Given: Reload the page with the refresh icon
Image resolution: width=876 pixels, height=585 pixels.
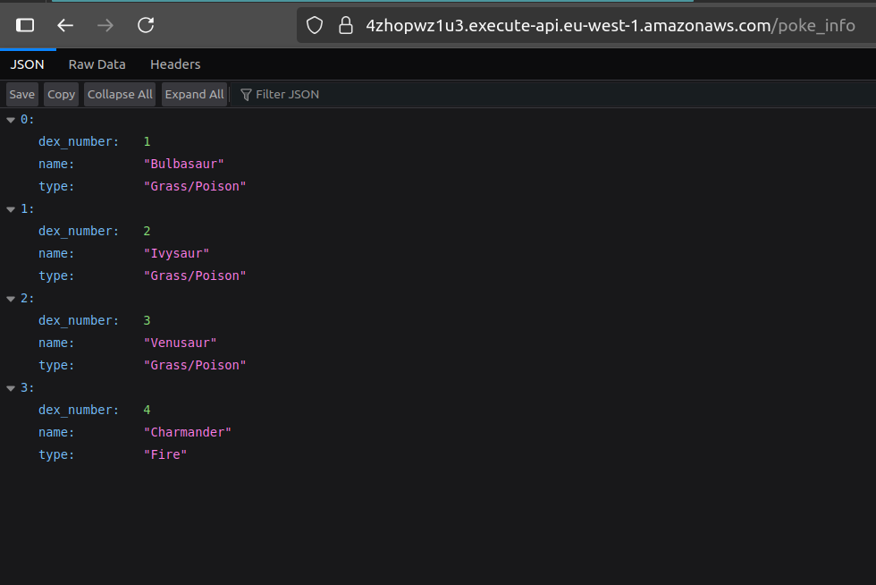Looking at the screenshot, I should point(146,25).
